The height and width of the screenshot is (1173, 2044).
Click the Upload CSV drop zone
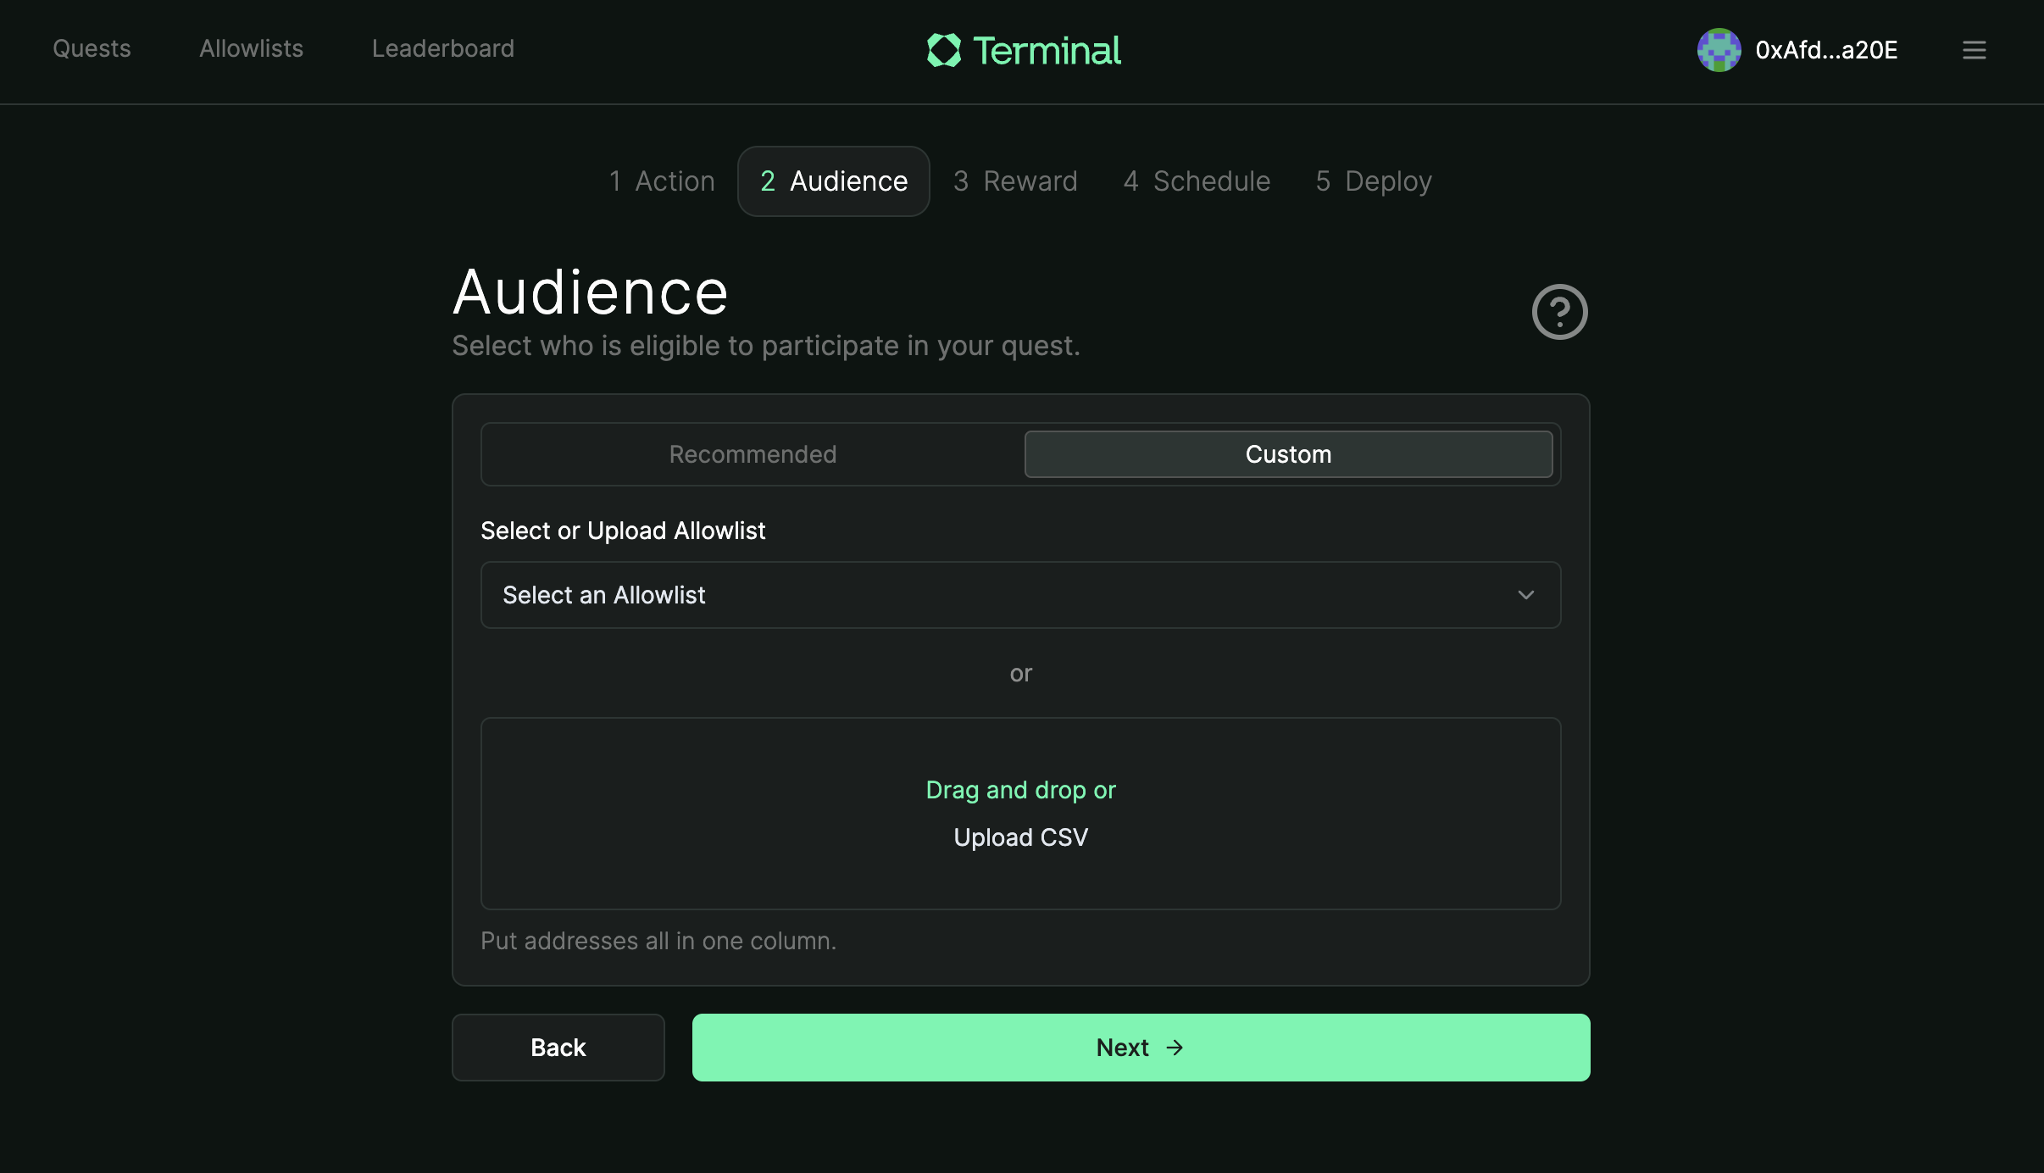click(1020, 814)
